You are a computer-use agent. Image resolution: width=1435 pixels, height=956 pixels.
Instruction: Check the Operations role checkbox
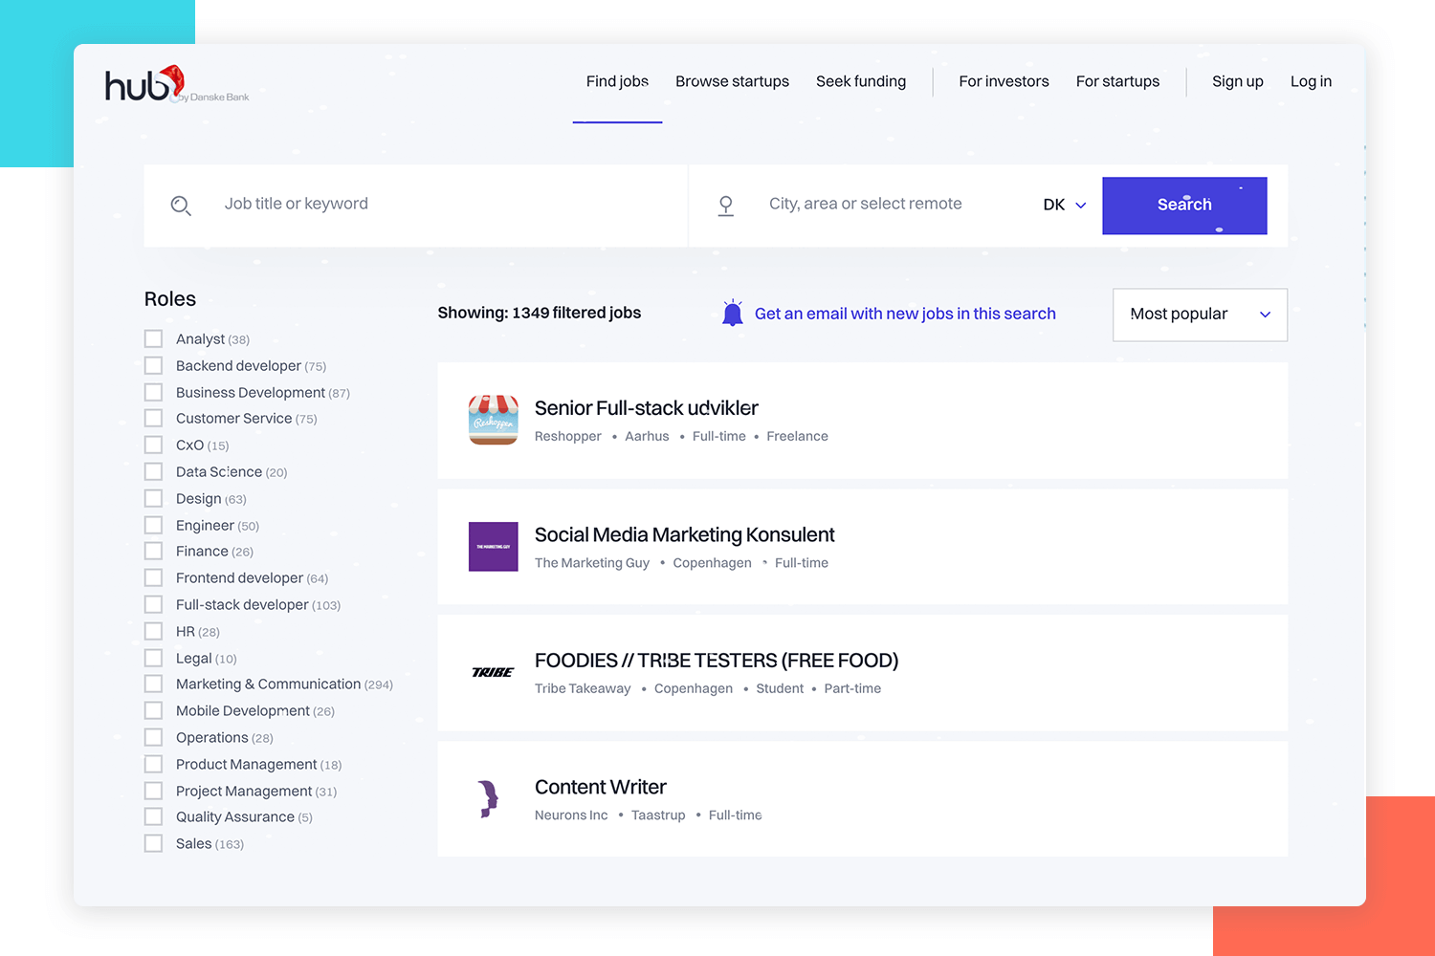[x=153, y=737]
